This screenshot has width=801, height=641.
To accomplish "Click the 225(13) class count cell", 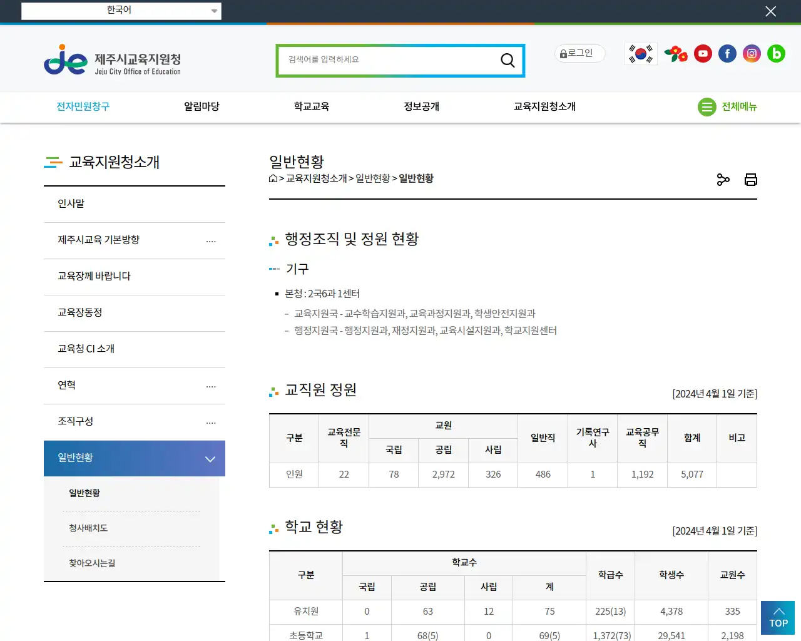I will point(611,612).
